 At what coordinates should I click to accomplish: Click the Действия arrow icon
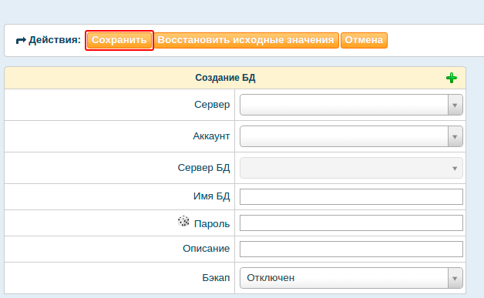tap(21, 40)
